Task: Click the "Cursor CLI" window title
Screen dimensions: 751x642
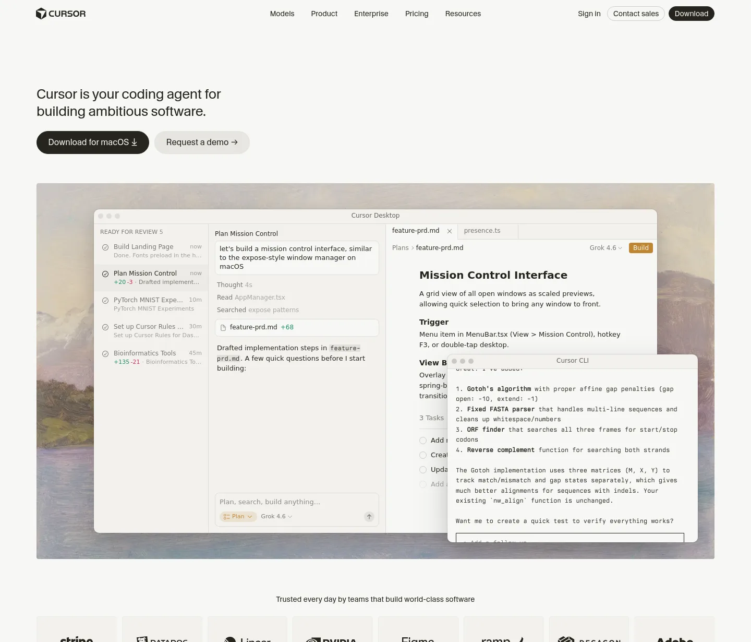Action: 573,361
